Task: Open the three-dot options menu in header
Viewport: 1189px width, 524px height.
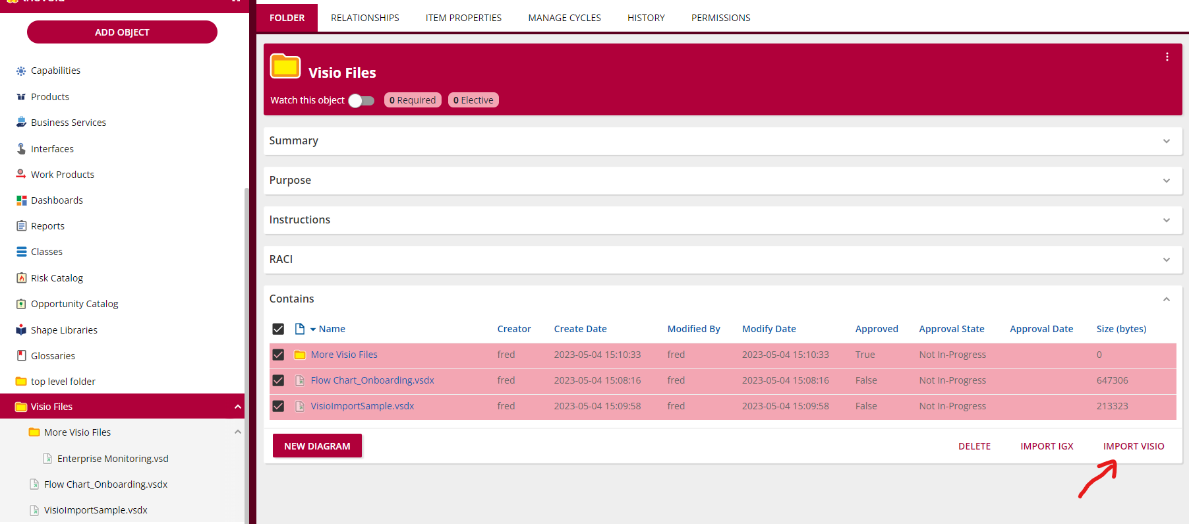Action: pyautogui.click(x=1167, y=57)
